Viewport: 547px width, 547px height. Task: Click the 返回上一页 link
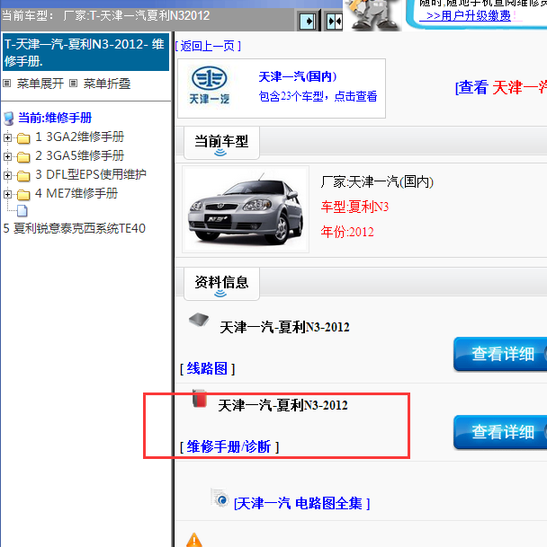coord(208,46)
